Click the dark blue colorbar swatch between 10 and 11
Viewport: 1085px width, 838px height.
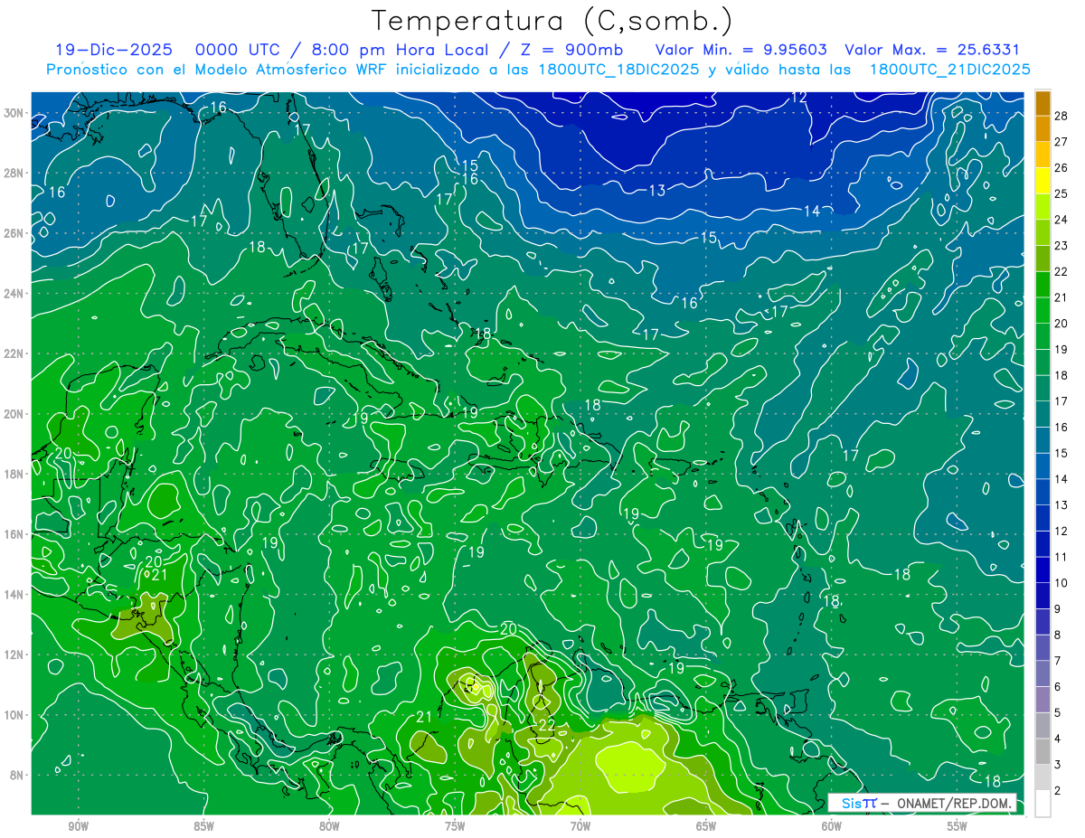point(1043,570)
